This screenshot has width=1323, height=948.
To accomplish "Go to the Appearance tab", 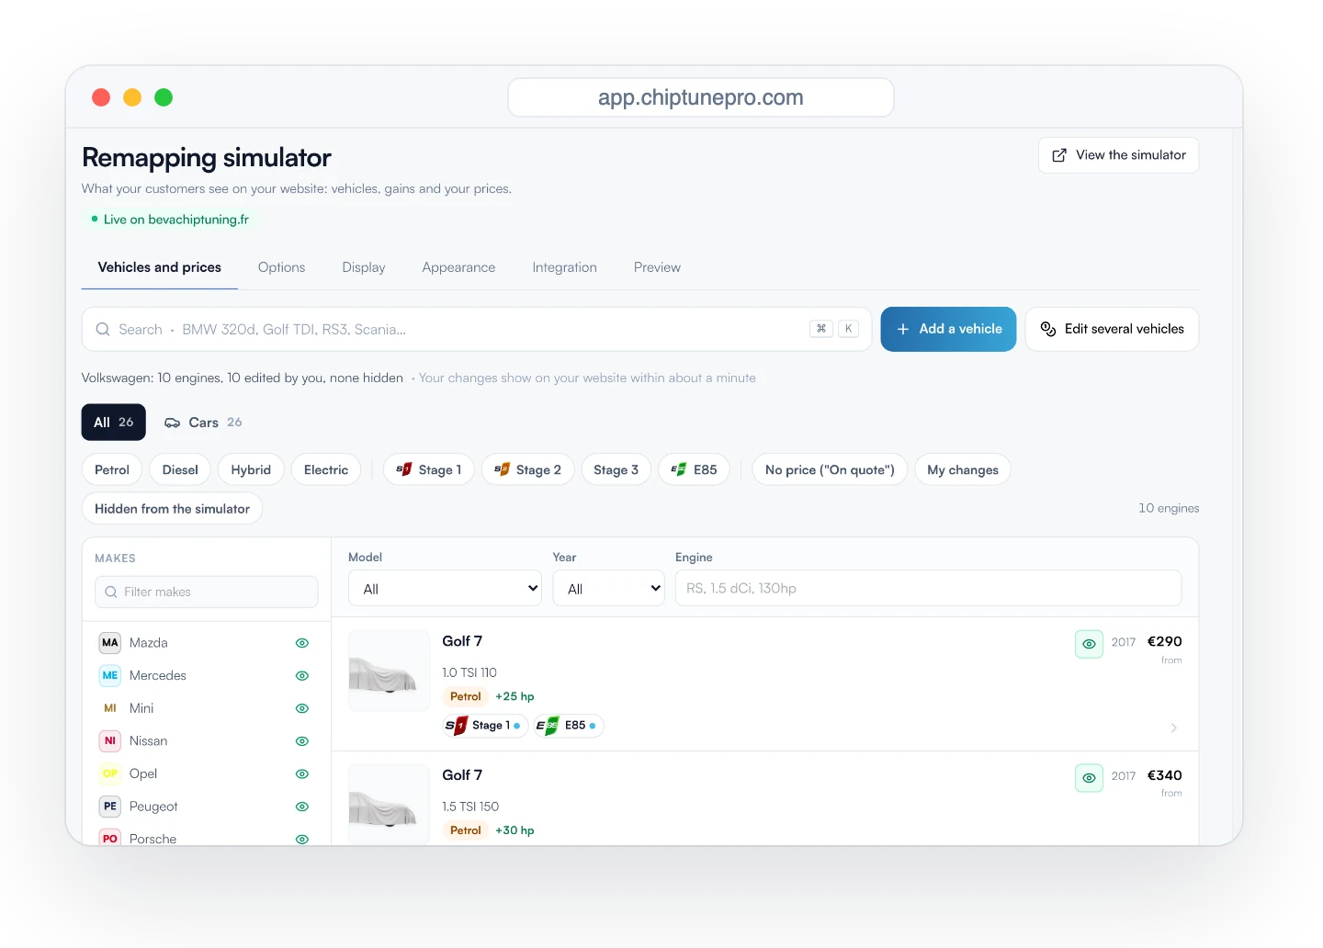I will pos(458,267).
